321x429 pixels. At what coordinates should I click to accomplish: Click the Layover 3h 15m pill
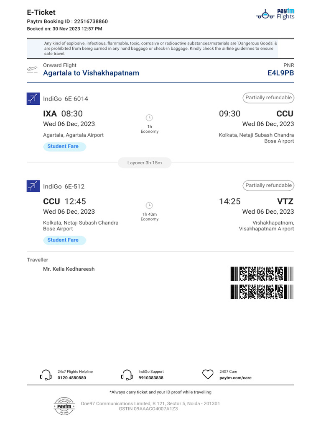144,163
